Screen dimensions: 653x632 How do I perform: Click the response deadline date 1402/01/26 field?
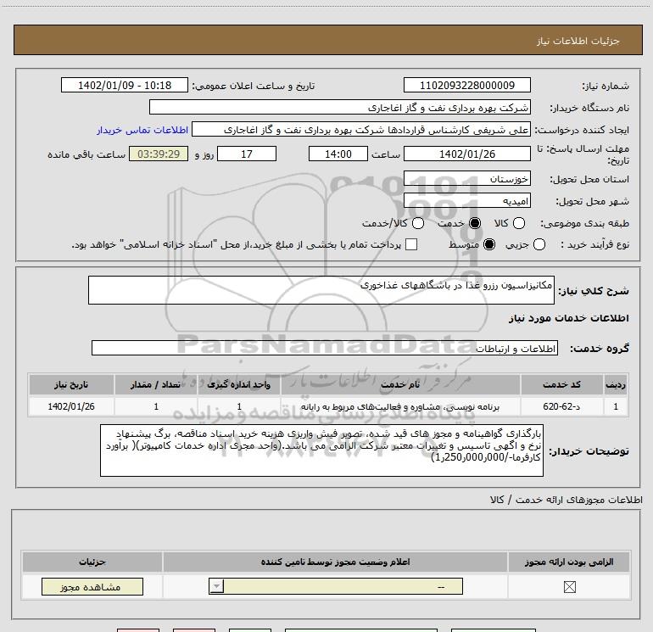(x=466, y=154)
